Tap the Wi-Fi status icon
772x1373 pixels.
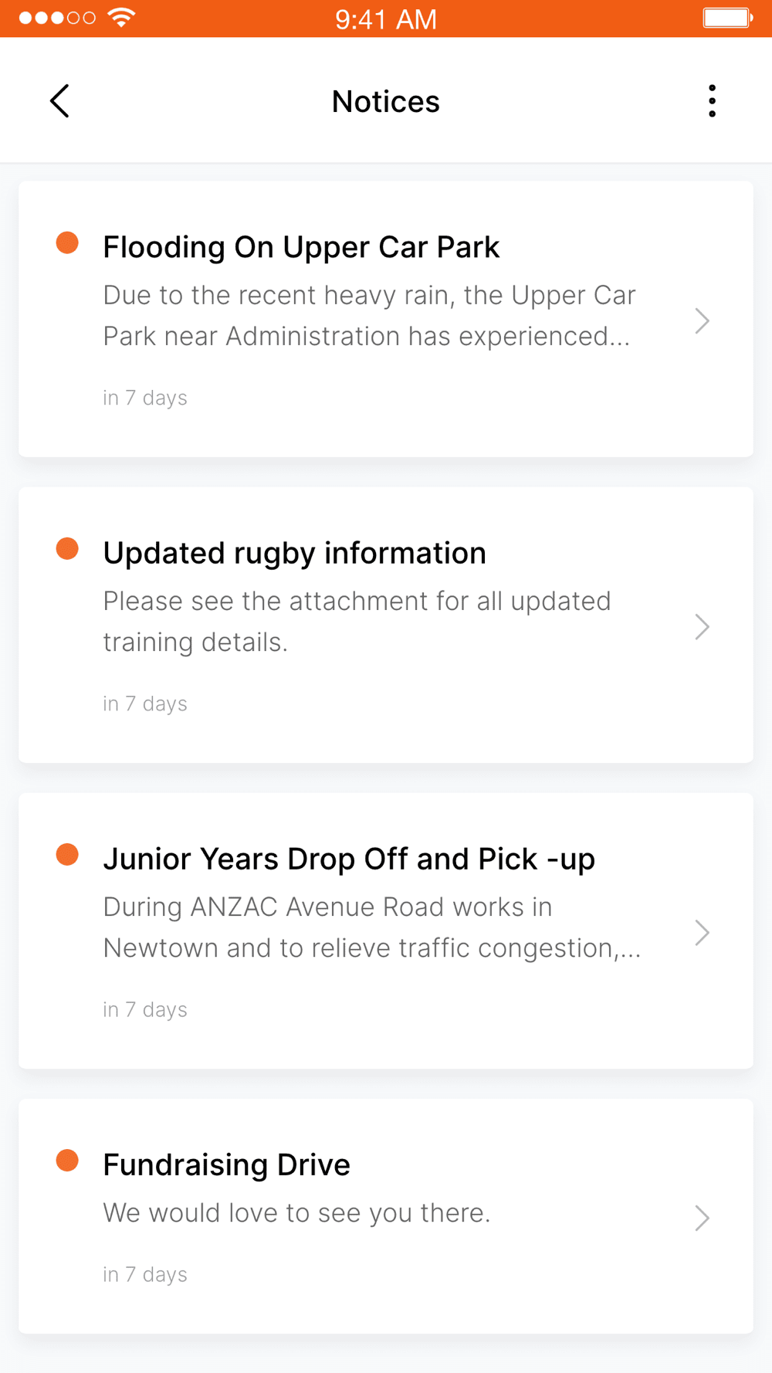[121, 17]
